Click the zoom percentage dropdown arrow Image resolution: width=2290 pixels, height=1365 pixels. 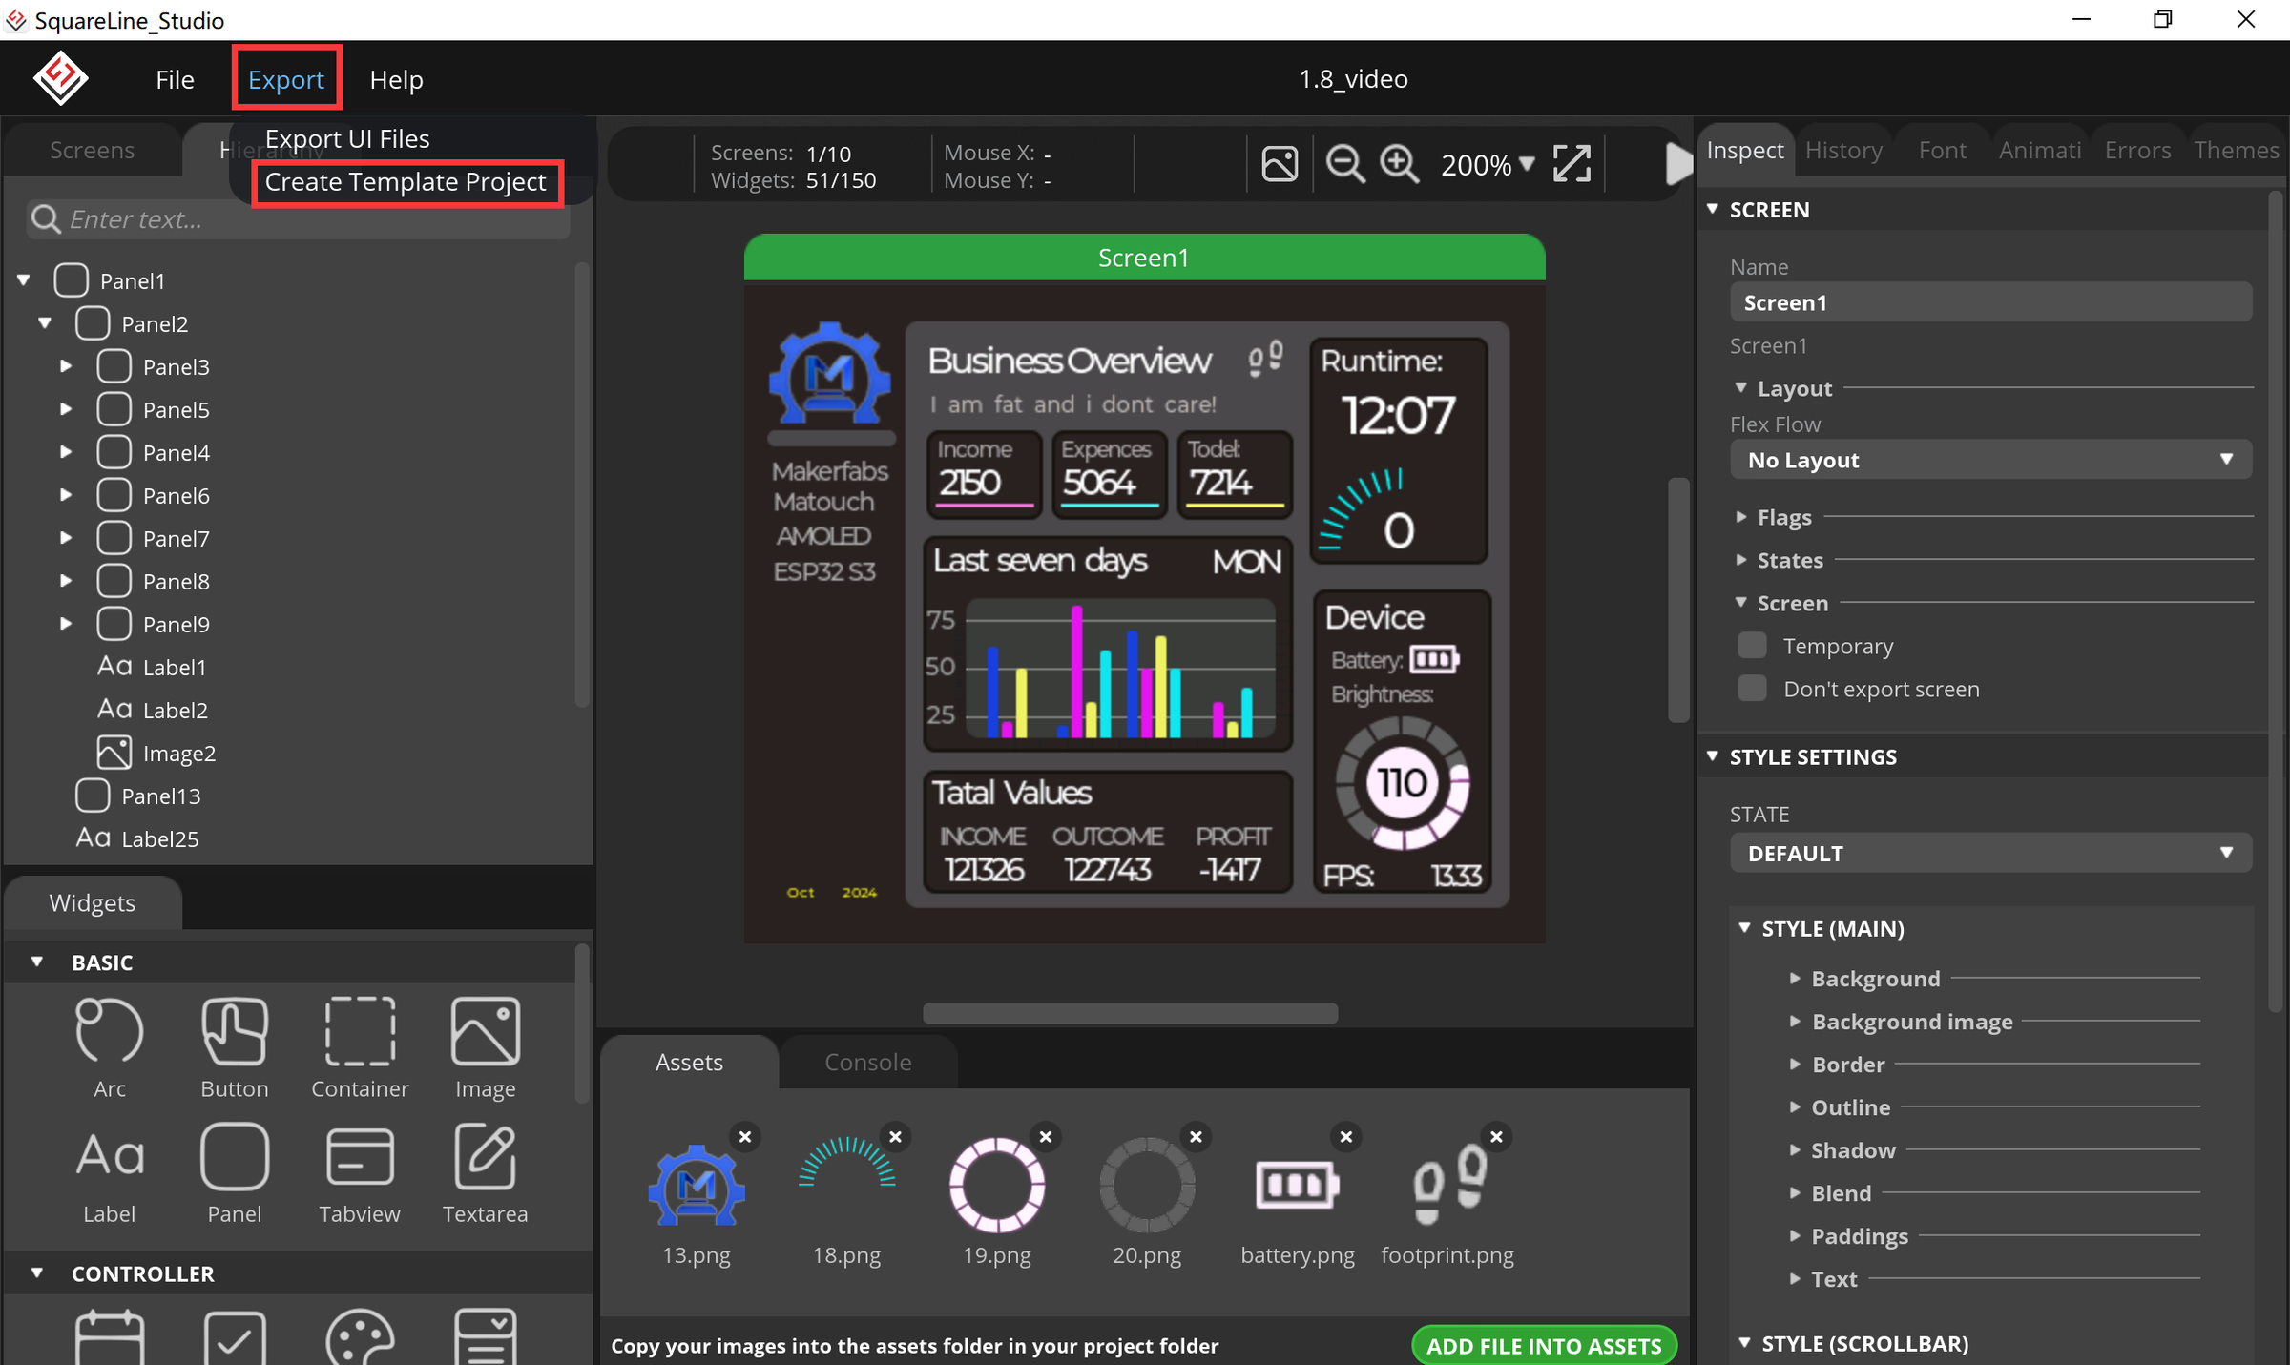coord(1526,163)
